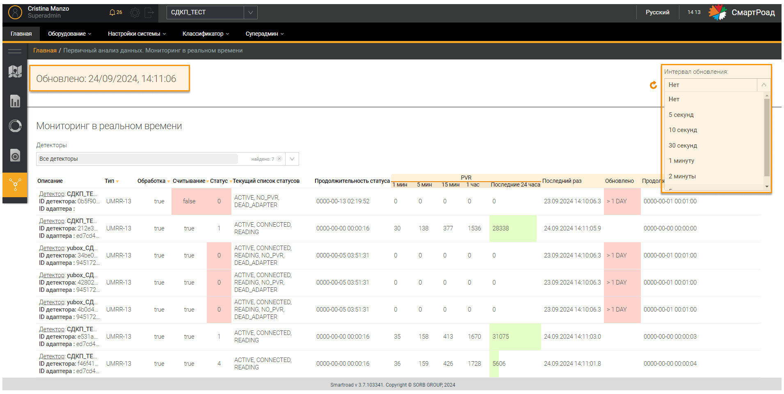Open the Оборудование menu

click(x=69, y=34)
